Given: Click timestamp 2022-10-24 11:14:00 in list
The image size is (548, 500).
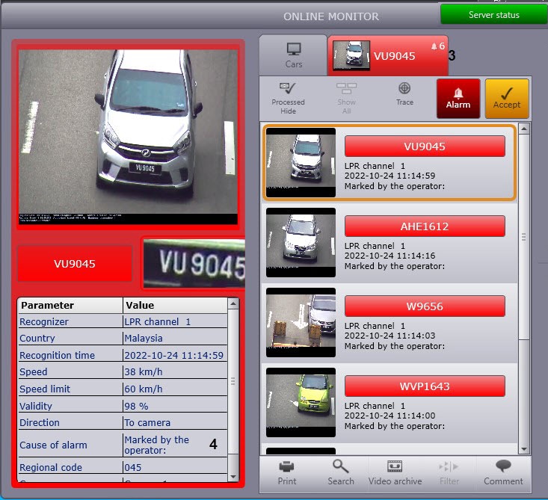Looking at the screenshot, I should click(x=390, y=416).
